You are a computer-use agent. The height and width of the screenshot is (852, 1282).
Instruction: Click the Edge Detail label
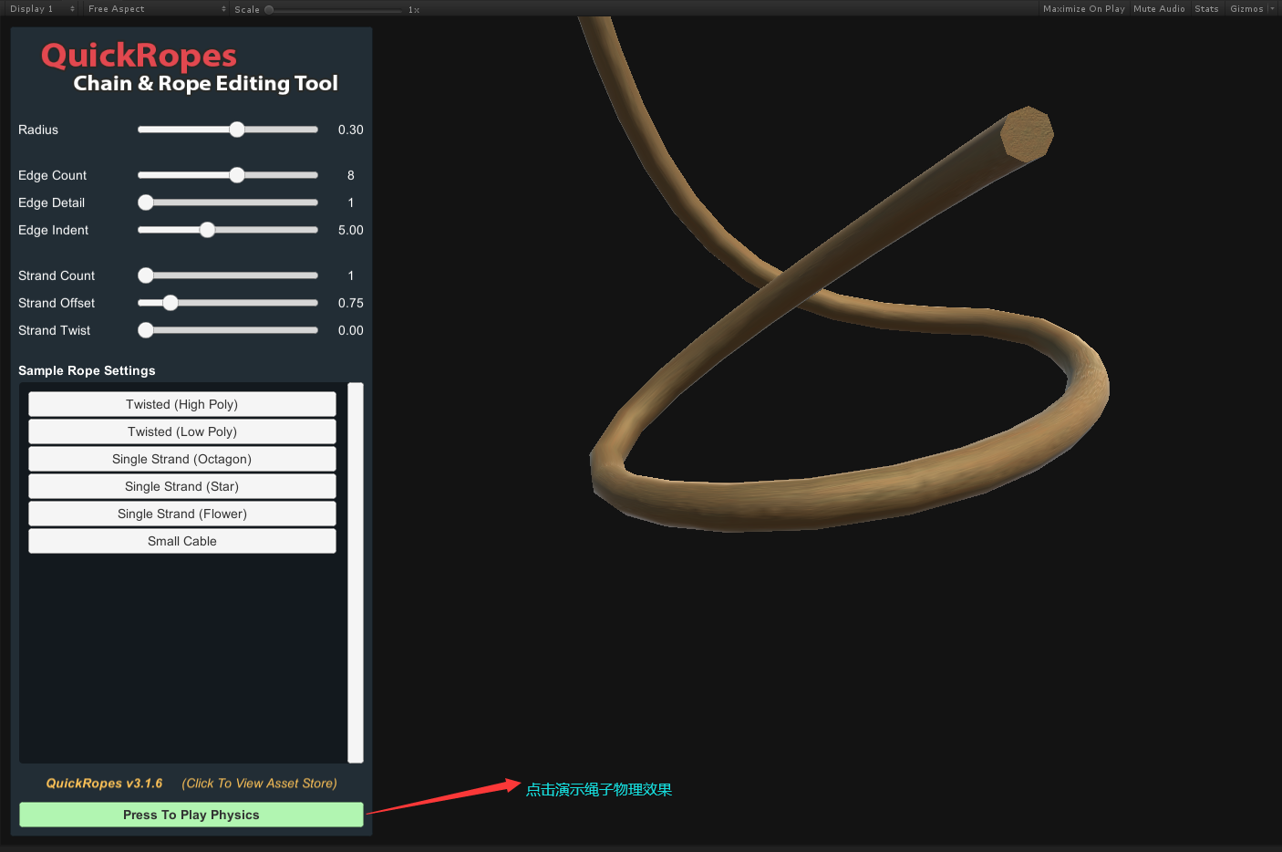point(51,203)
